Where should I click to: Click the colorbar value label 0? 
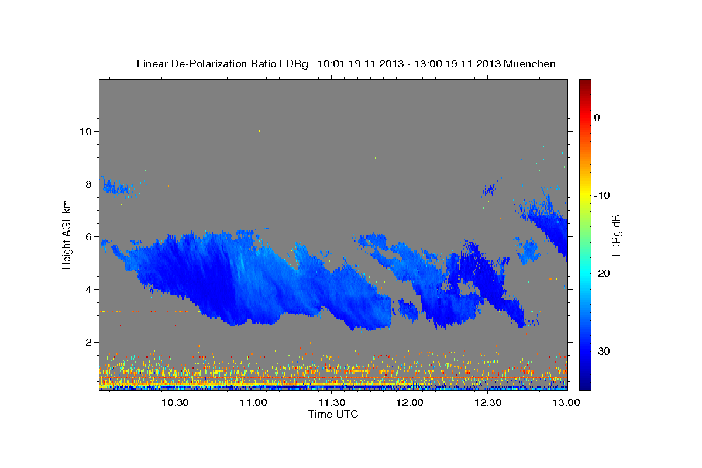pyautogui.click(x=597, y=118)
